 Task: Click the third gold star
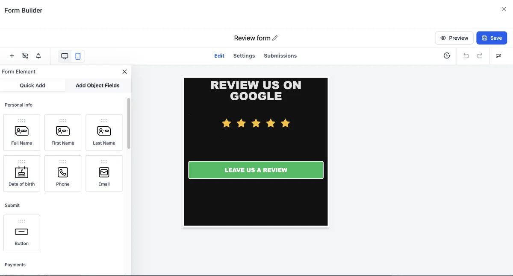[256, 123]
